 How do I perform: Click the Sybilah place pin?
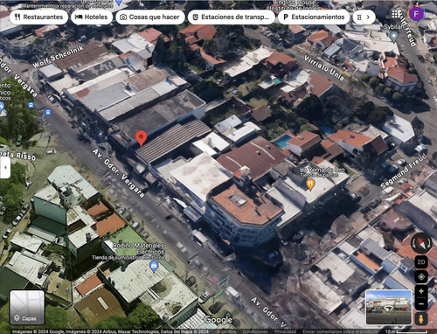(394, 37)
